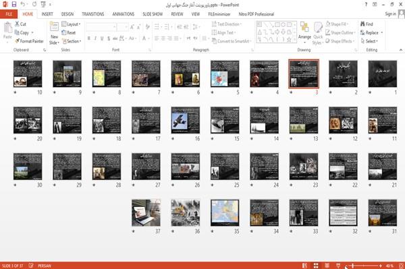
Task: Start Slide Show from status bar icon
Action: coord(338,266)
